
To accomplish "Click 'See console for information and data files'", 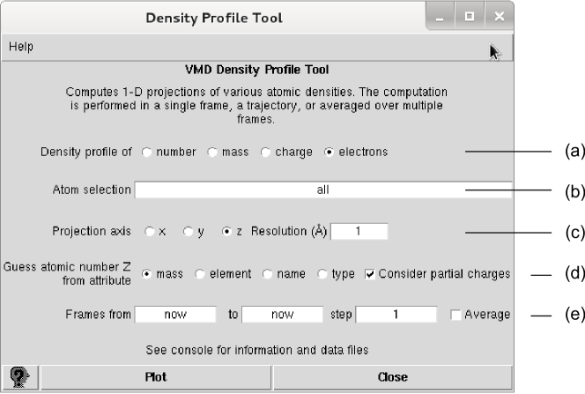I will (x=257, y=350).
